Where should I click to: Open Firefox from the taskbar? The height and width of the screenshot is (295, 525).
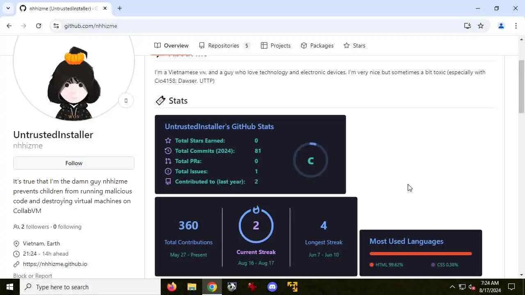[172, 287]
